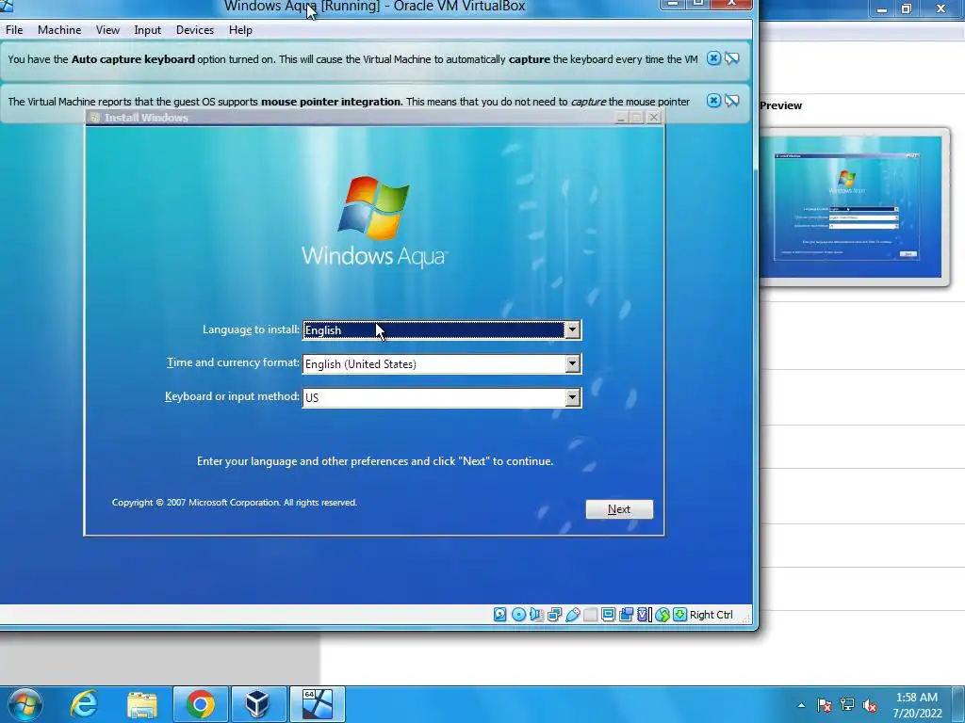Open the Devices menu
Viewport: 965px width, 723px height.
click(195, 29)
